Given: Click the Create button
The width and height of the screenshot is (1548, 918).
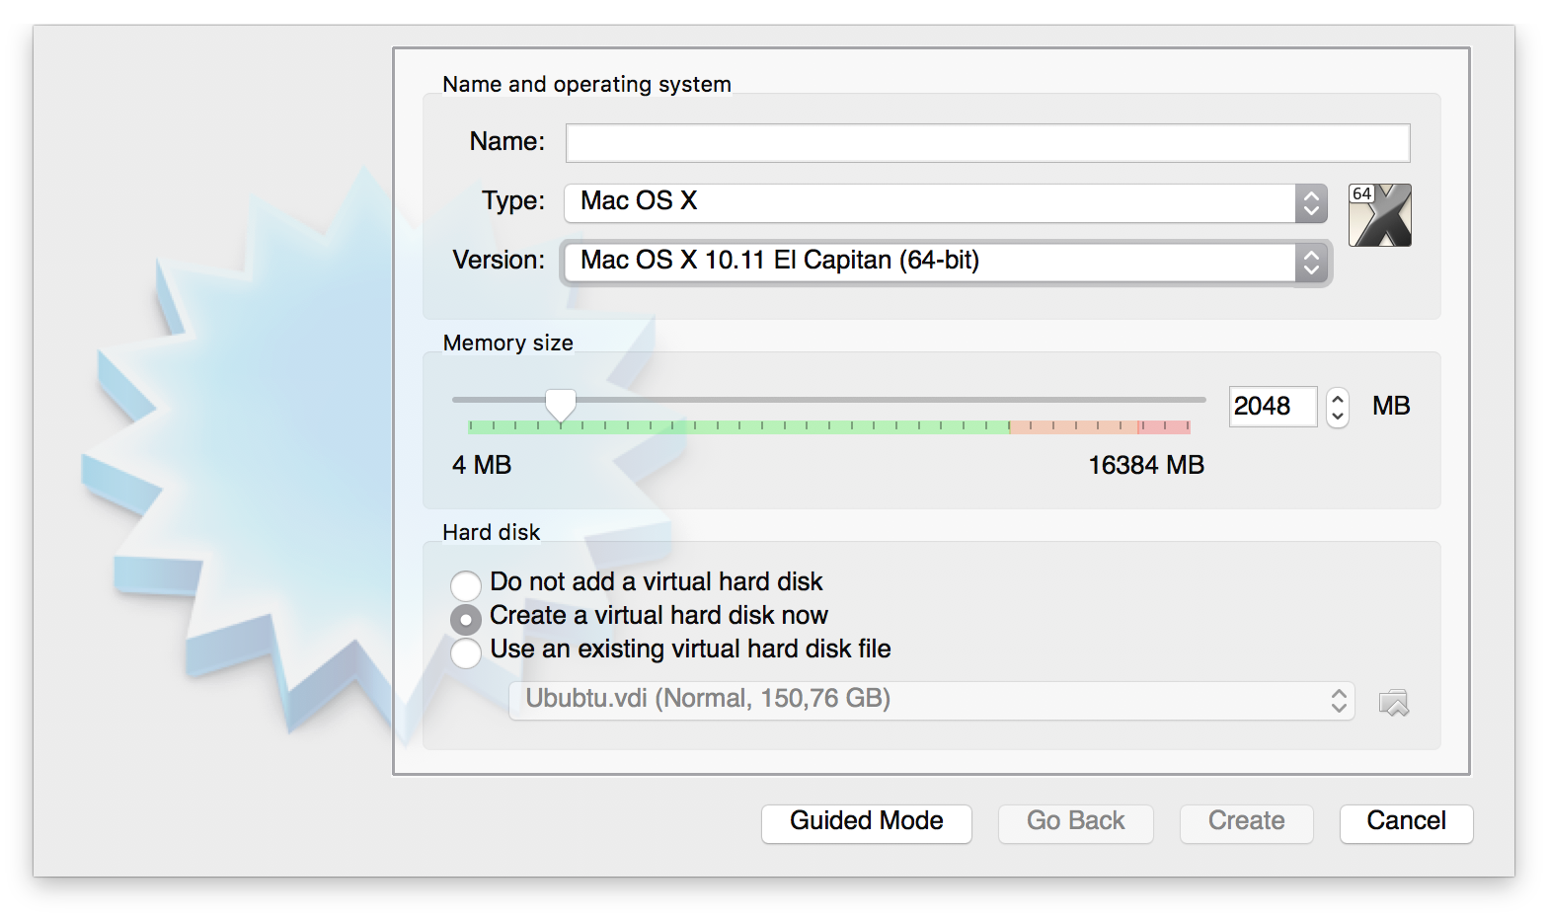Looking at the screenshot, I should [1246, 822].
